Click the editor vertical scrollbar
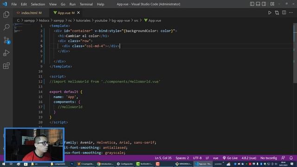 point(295,53)
